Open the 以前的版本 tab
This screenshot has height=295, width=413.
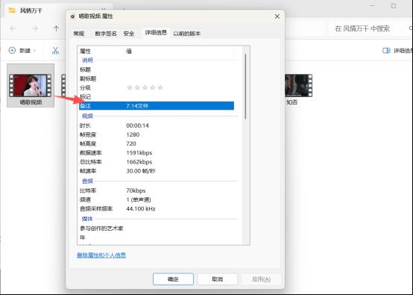187,34
